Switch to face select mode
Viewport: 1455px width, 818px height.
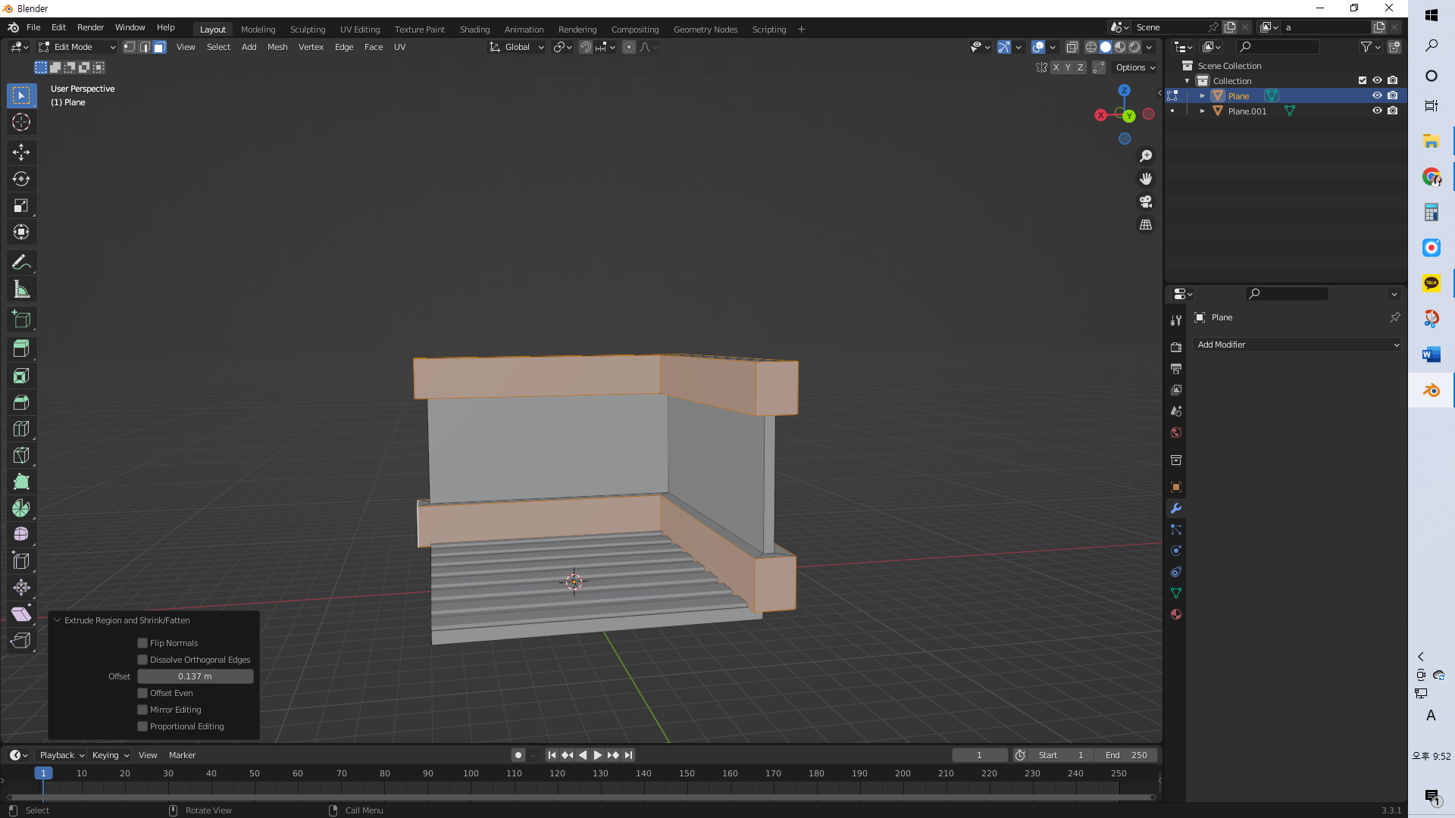160,47
